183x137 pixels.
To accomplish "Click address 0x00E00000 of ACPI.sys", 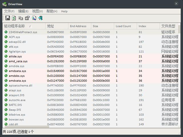I will tap(56, 37).
